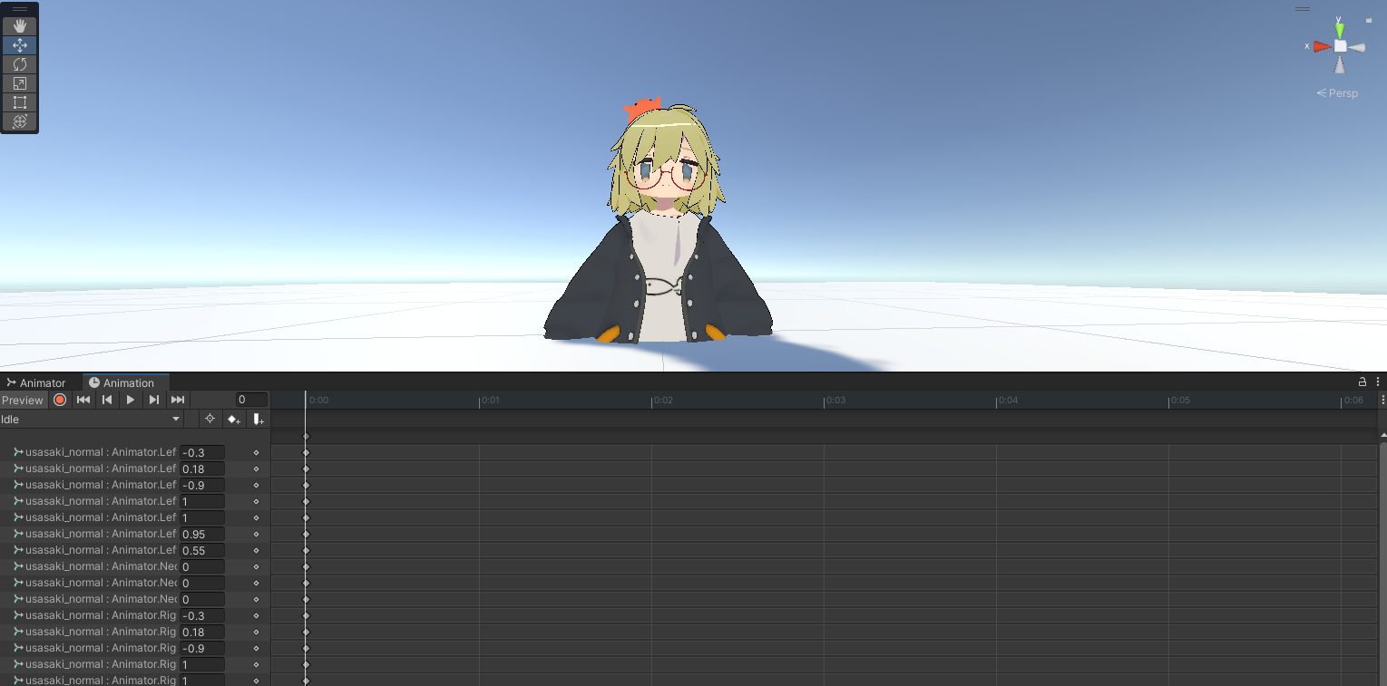
Task: Click the timeline ruler near the 0:03 mark
Action: 835,400
